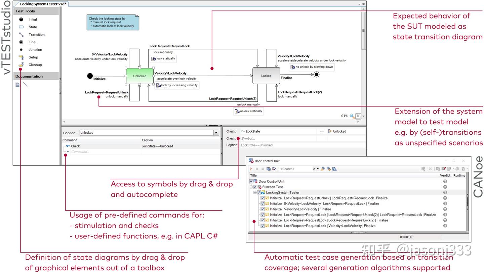Click the 'lock by increasing velocity' test block

click(x=177, y=85)
